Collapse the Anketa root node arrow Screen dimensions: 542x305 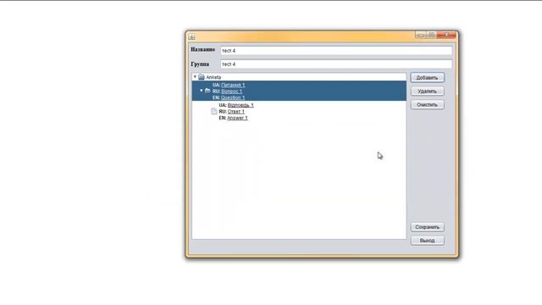195,77
